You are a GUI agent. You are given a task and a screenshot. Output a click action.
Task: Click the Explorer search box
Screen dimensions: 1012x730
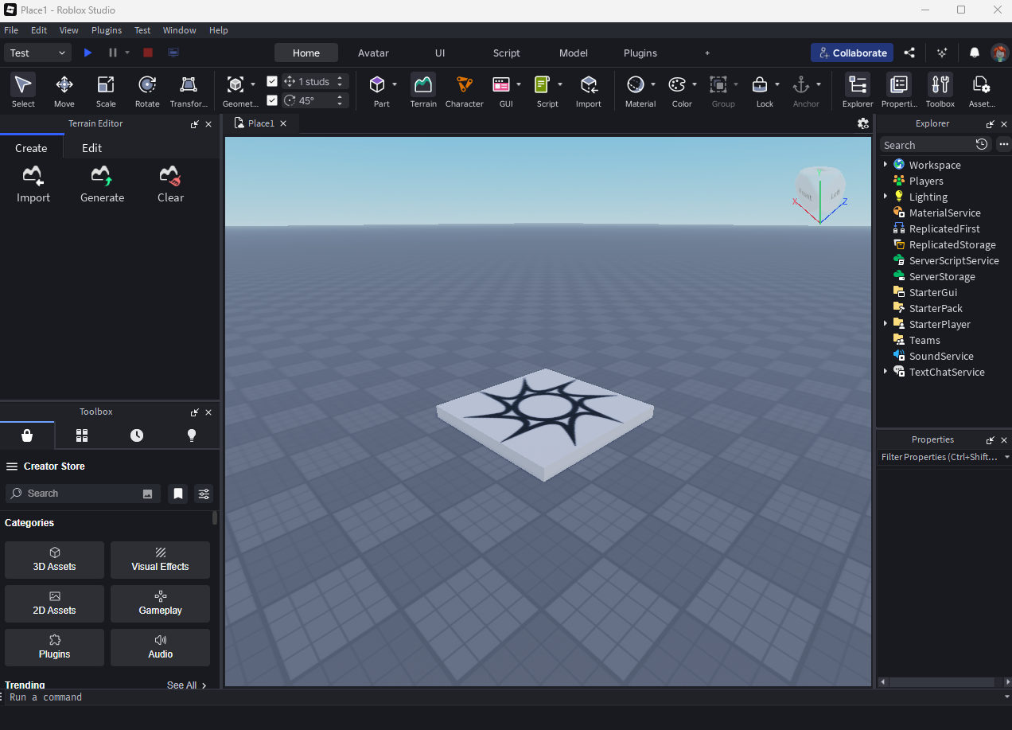927,145
